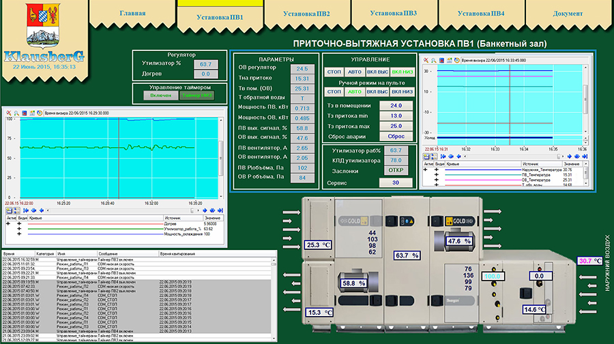Click magnifier zoom icon in utilizer trend toolbar
Screen dimensions: 614x344
16,113
